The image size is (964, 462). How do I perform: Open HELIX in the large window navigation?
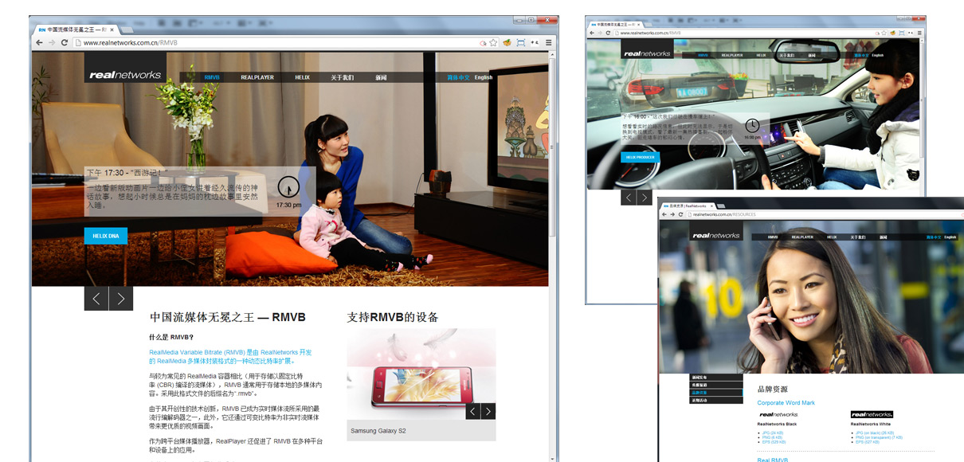click(x=302, y=77)
